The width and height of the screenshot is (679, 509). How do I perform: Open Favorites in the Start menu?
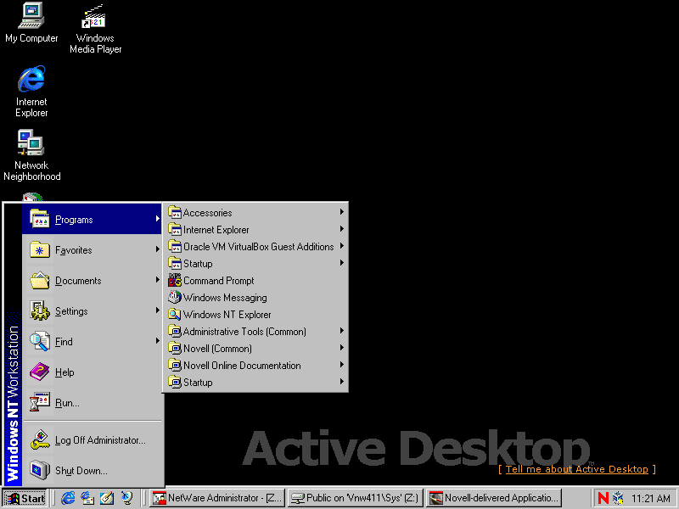pos(93,250)
